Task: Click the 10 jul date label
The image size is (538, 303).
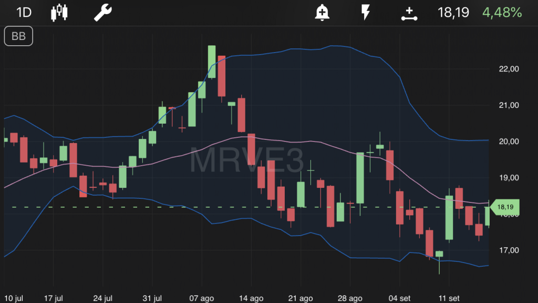Action: click(x=14, y=298)
